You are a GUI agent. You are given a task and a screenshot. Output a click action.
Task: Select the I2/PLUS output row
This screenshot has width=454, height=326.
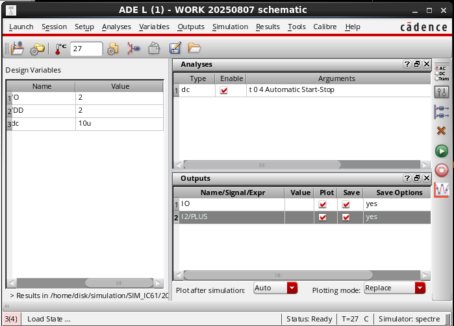pyautogui.click(x=305, y=217)
